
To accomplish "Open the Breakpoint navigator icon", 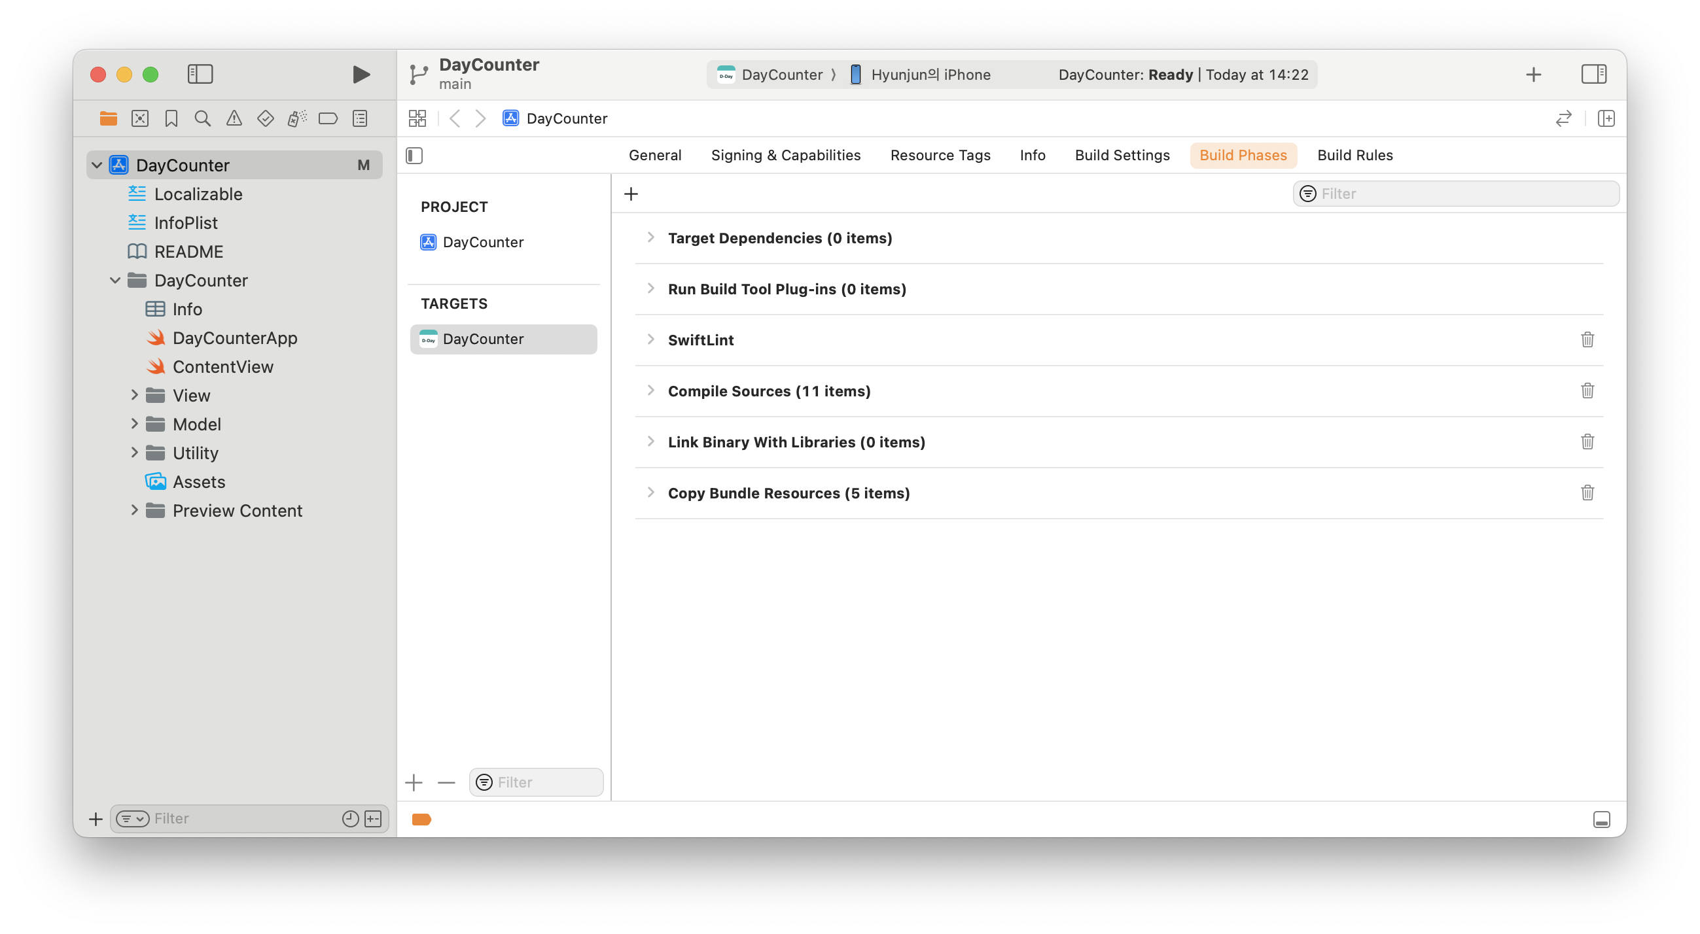I will (x=328, y=119).
